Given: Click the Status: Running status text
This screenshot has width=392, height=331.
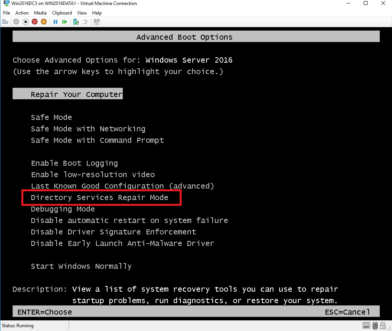Looking at the screenshot, I should 18,326.
